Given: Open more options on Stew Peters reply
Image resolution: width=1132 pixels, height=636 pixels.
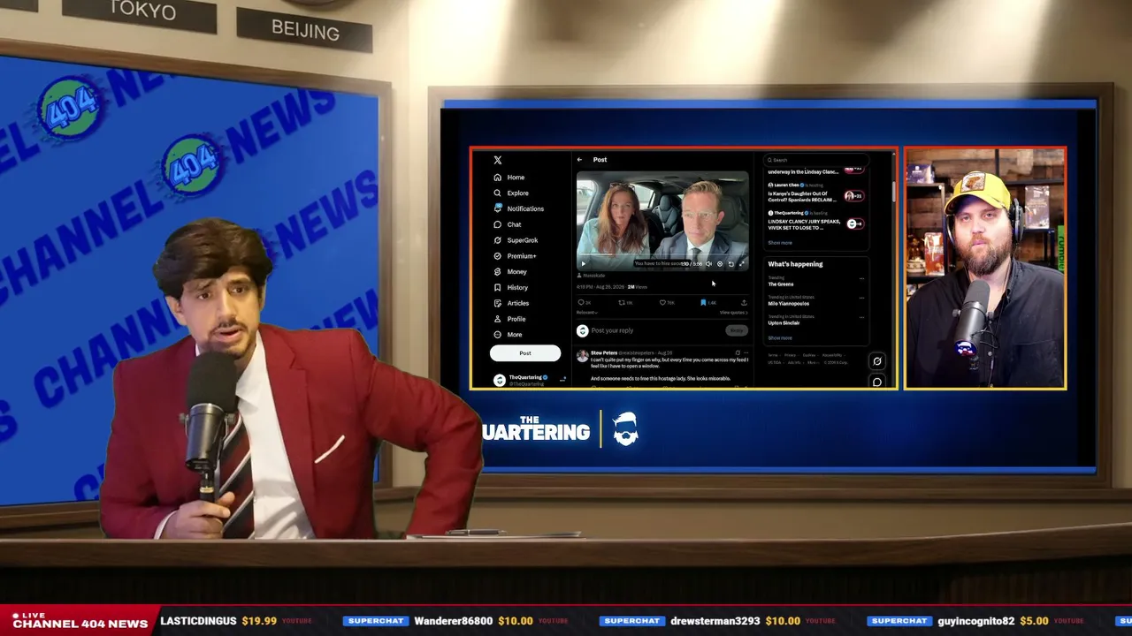Looking at the screenshot, I should 746,352.
